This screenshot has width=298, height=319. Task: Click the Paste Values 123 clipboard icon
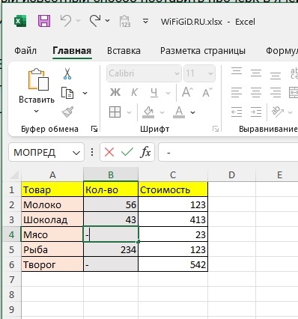coord(125,21)
